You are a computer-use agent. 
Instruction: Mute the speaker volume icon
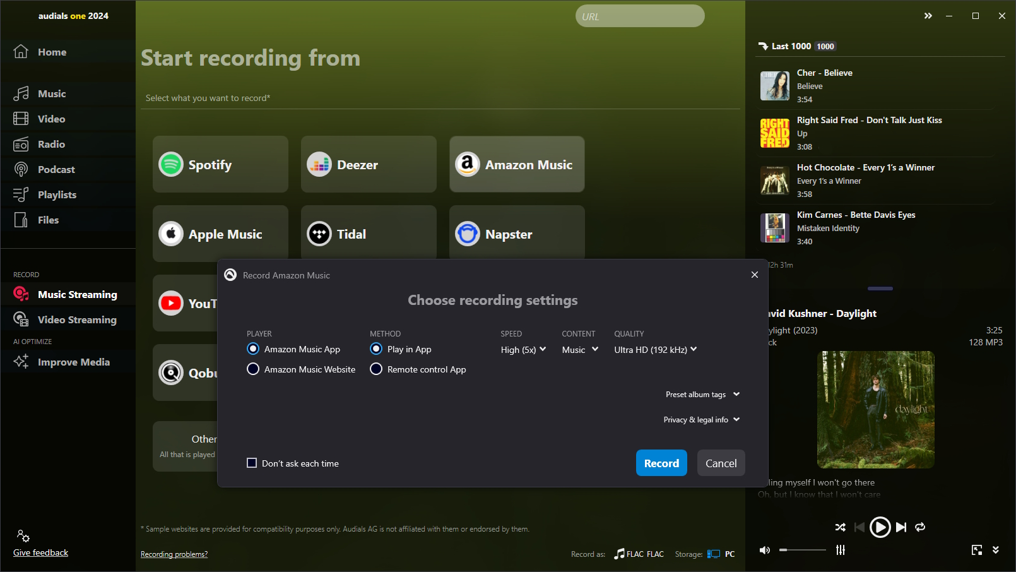765,550
